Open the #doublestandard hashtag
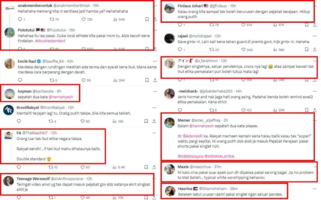321x200 pixels. coord(51,41)
